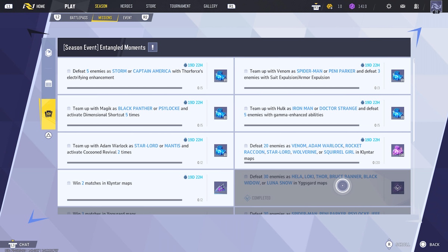The height and width of the screenshot is (252, 448).
Task: Click the gold currency icon showing 10
Action: [330, 6]
